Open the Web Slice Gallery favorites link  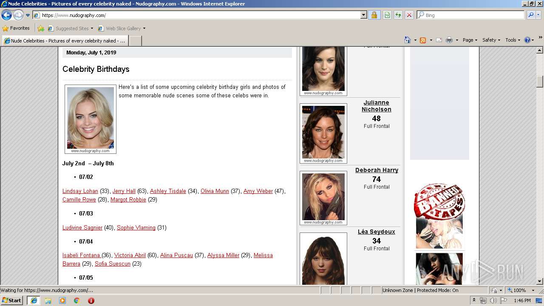point(122,28)
